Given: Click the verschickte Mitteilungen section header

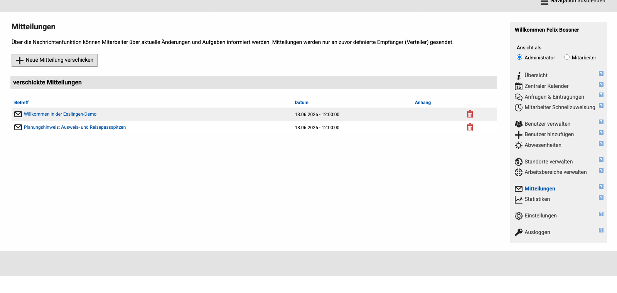Looking at the screenshot, I should (x=253, y=83).
